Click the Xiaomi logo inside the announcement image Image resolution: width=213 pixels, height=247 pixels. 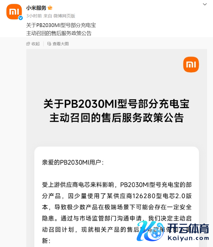point(191,64)
